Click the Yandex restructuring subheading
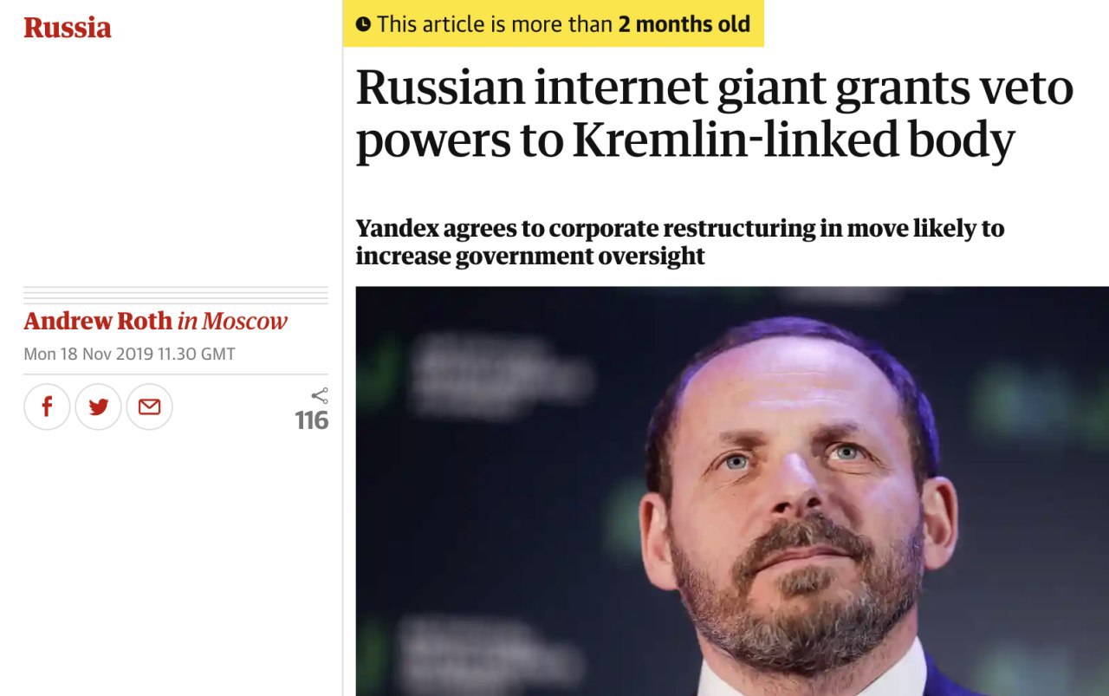 coord(679,243)
